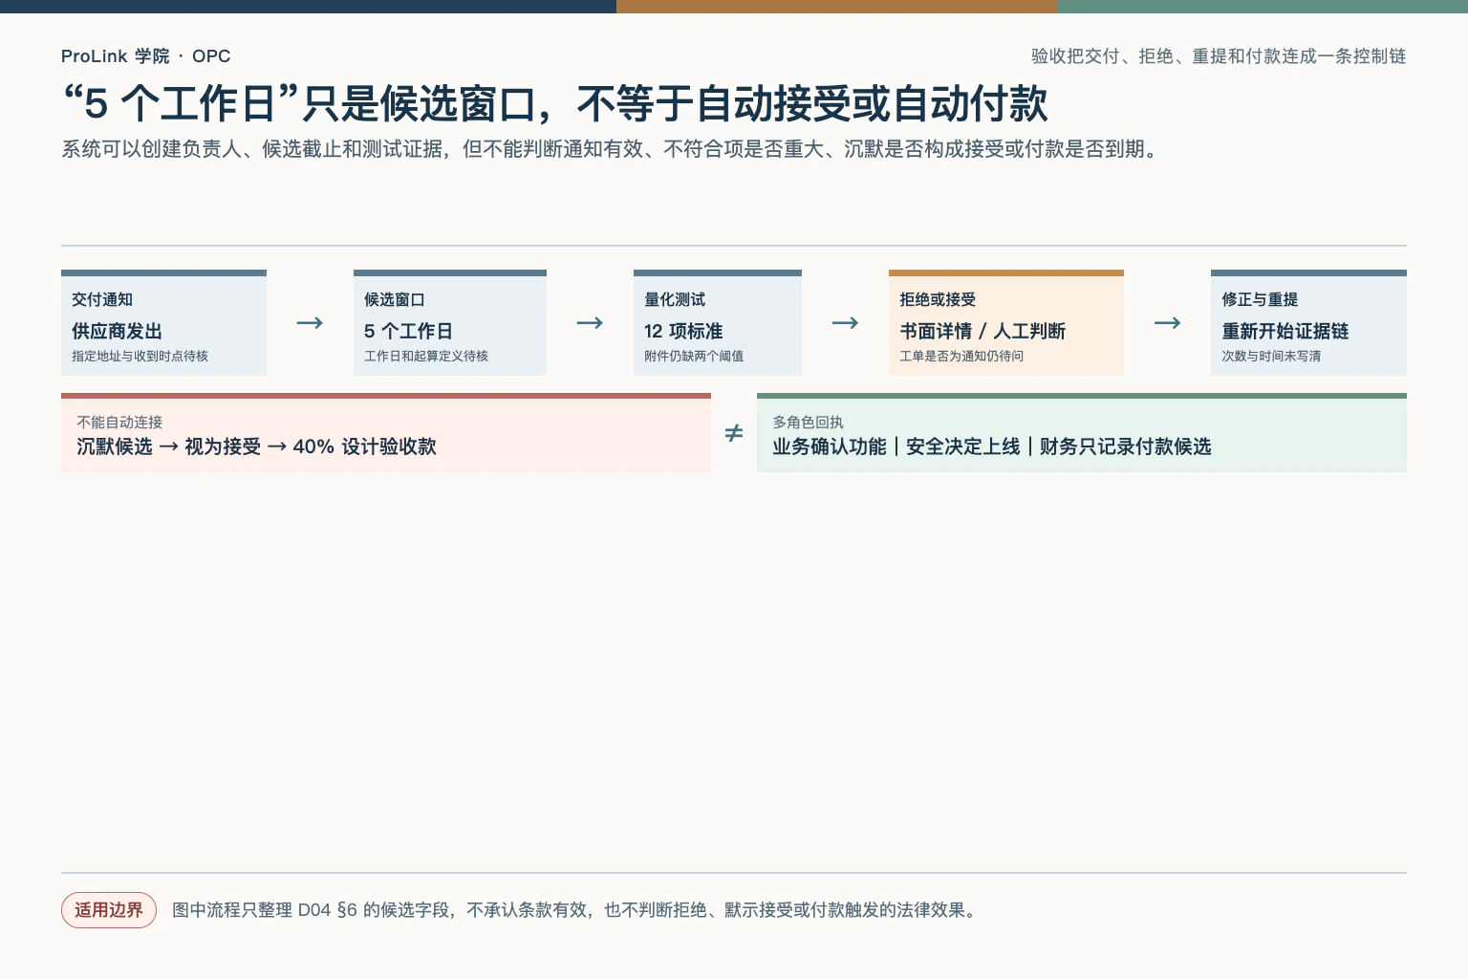Click the note 次数与时间未写清
The height and width of the screenshot is (979, 1468).
(x=1271, y=356)
